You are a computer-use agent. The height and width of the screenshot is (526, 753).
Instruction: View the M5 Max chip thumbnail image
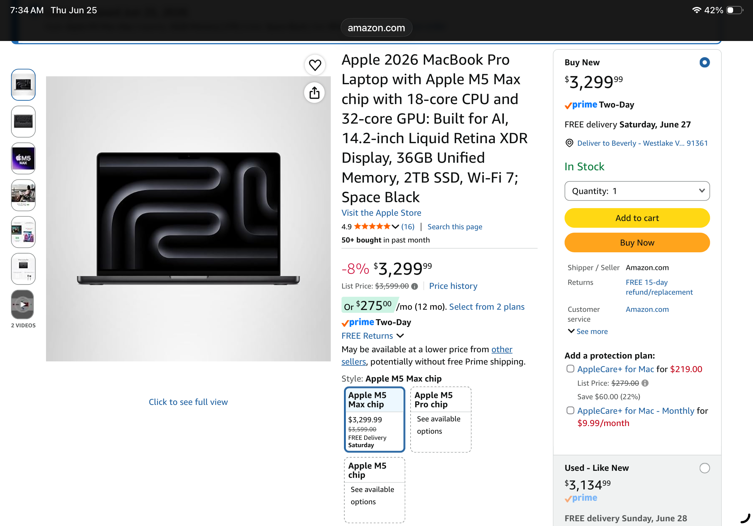click(23, 158)
